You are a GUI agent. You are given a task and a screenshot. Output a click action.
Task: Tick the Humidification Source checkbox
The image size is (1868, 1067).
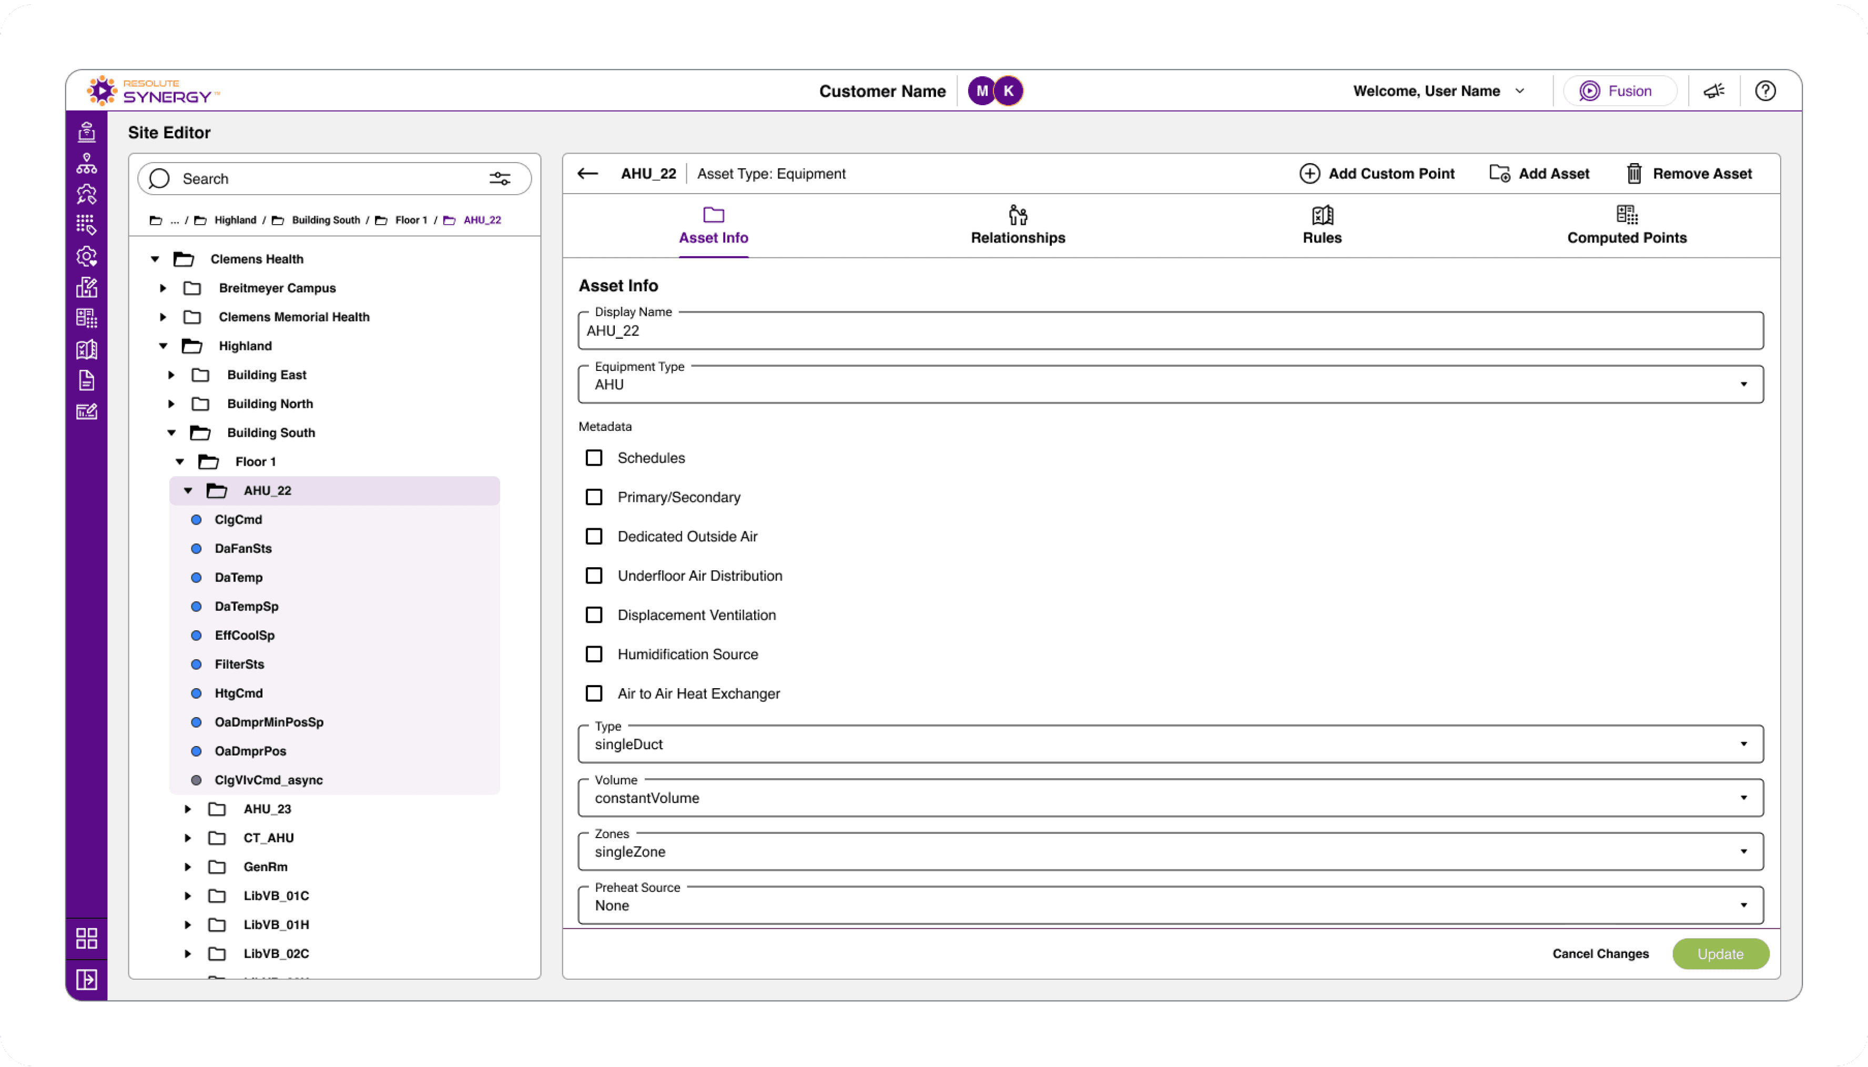point(594,655)
